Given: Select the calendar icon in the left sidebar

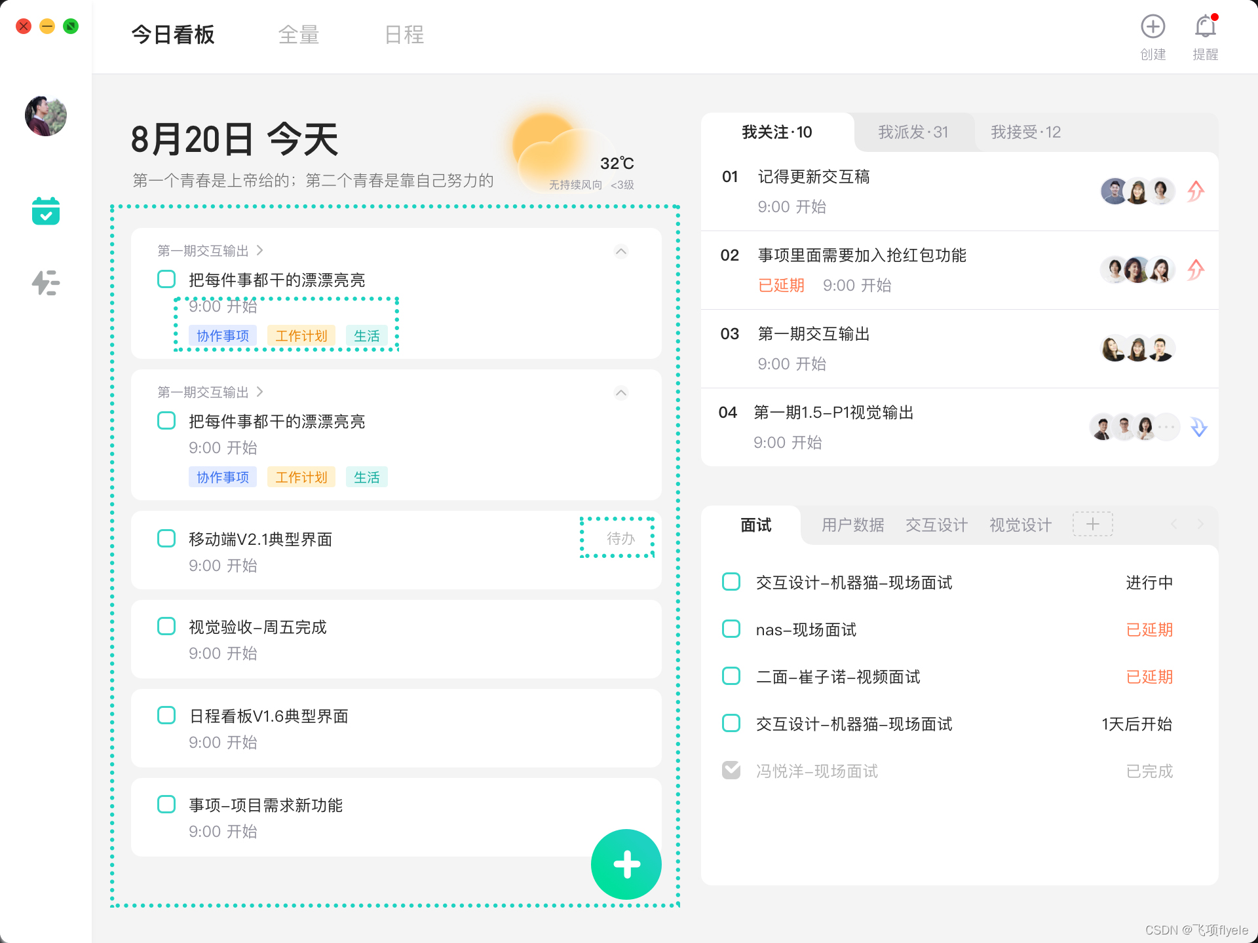Looking at the screenshot, I should (x=45, y=211).
